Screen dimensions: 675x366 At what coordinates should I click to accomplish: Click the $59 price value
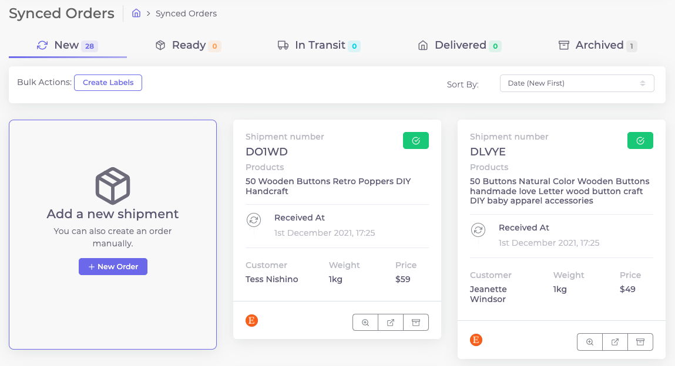tap(402, 279)
